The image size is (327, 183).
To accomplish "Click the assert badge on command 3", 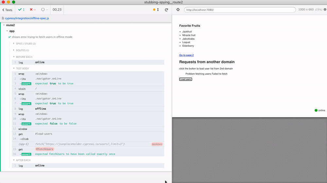I will [26, 84].
